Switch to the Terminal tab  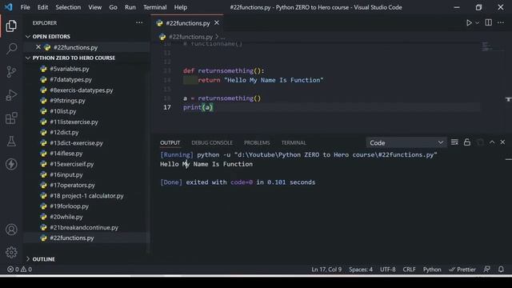point(294,142)
